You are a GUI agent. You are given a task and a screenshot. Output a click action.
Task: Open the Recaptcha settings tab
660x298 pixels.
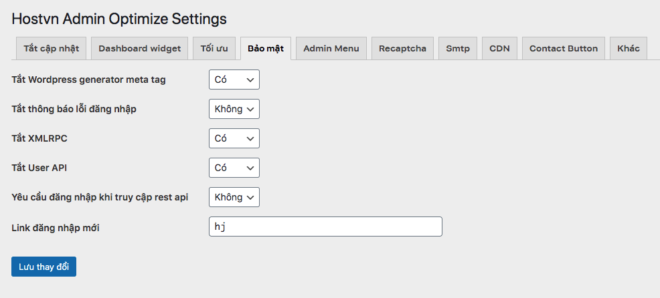pos(402,48)
